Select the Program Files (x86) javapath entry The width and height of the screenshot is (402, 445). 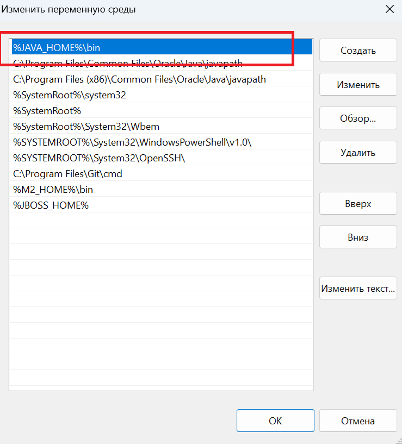(139, 79)
